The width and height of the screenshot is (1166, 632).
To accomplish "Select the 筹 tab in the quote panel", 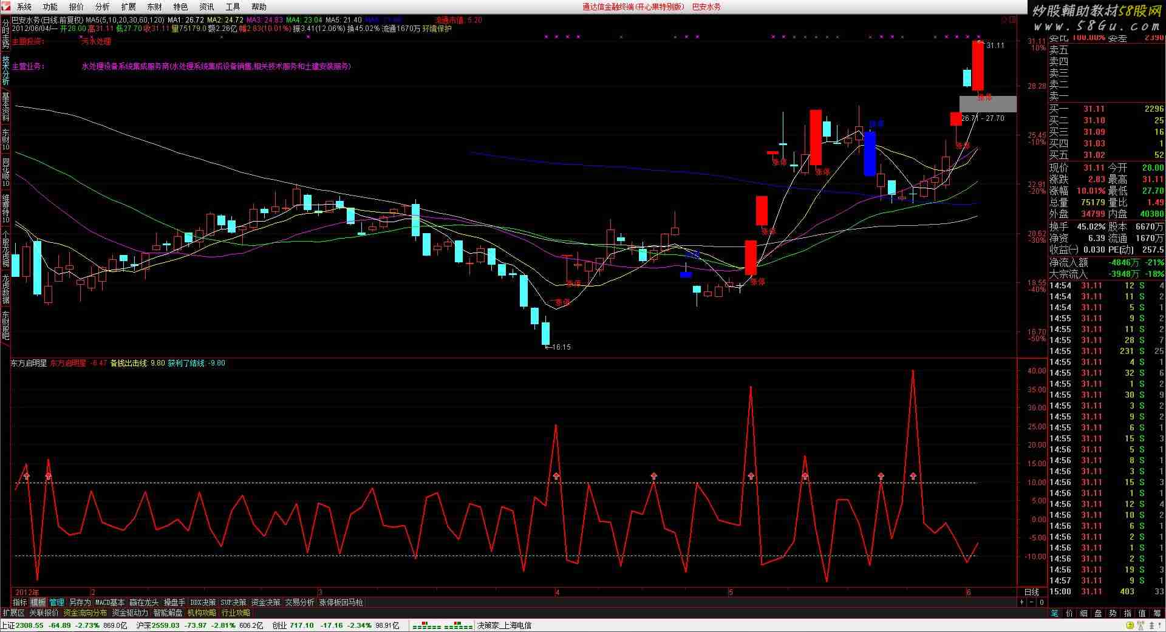I will (x=1156, y=613).
